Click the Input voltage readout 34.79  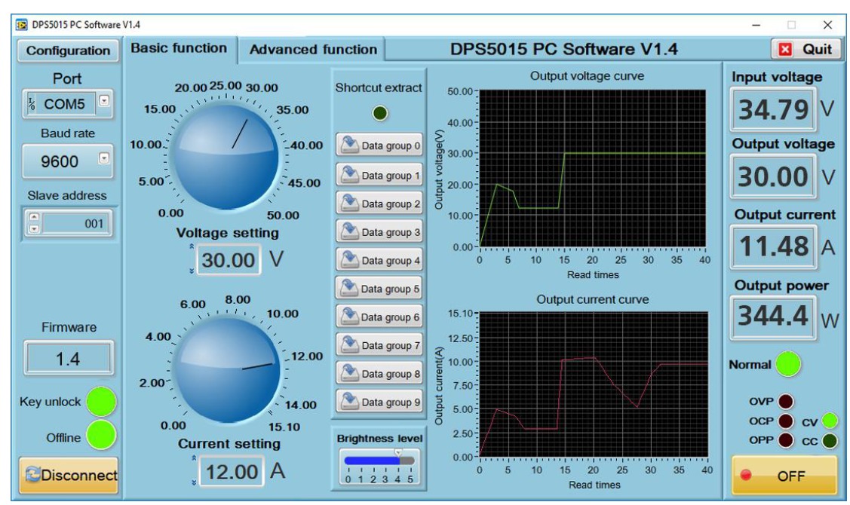[773, 110]
